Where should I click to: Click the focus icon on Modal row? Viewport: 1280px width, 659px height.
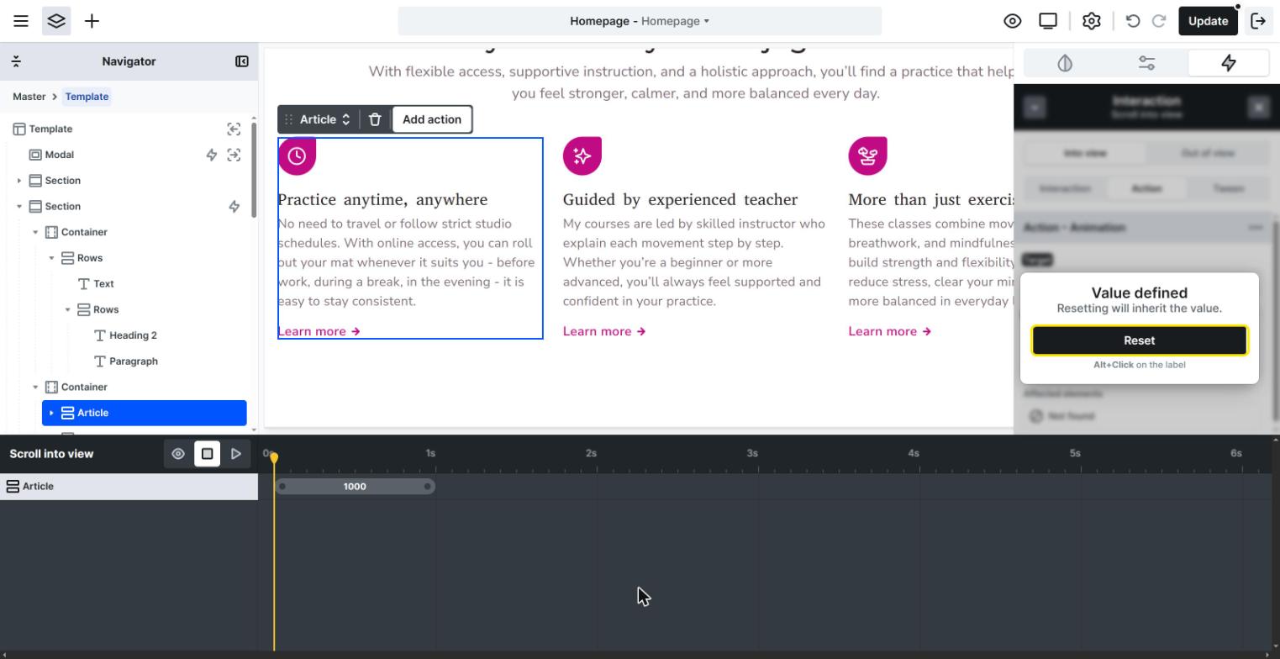(234, 155)
